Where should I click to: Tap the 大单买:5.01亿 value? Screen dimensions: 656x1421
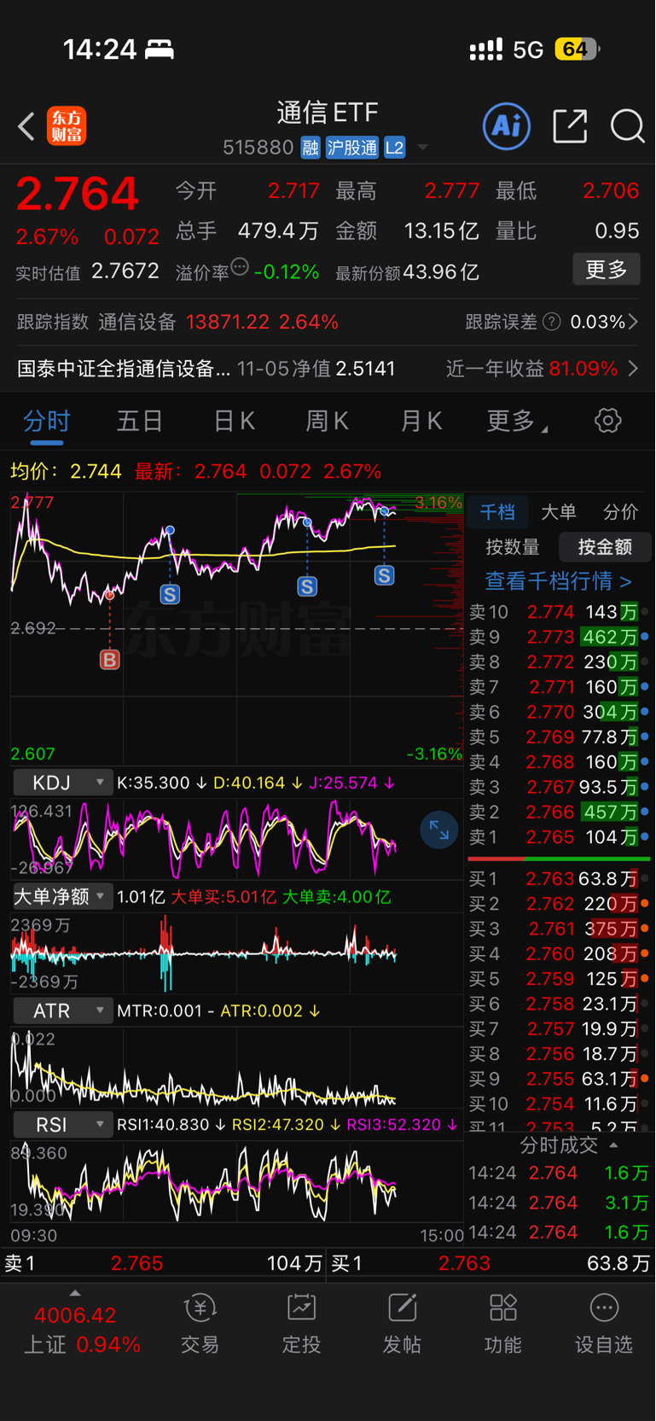tap(224, 897)
